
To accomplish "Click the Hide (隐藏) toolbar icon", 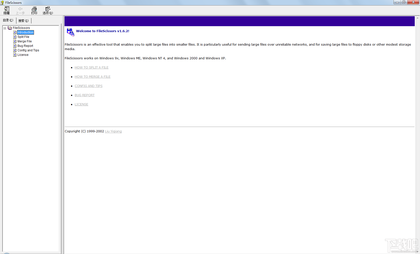I will (7, 10).
